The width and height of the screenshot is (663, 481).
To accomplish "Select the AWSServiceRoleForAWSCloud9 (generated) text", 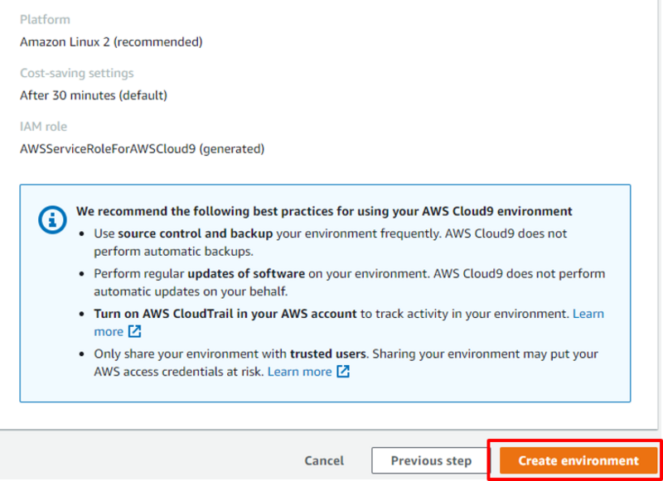I will pyautogui.click(x=142, y=149).
